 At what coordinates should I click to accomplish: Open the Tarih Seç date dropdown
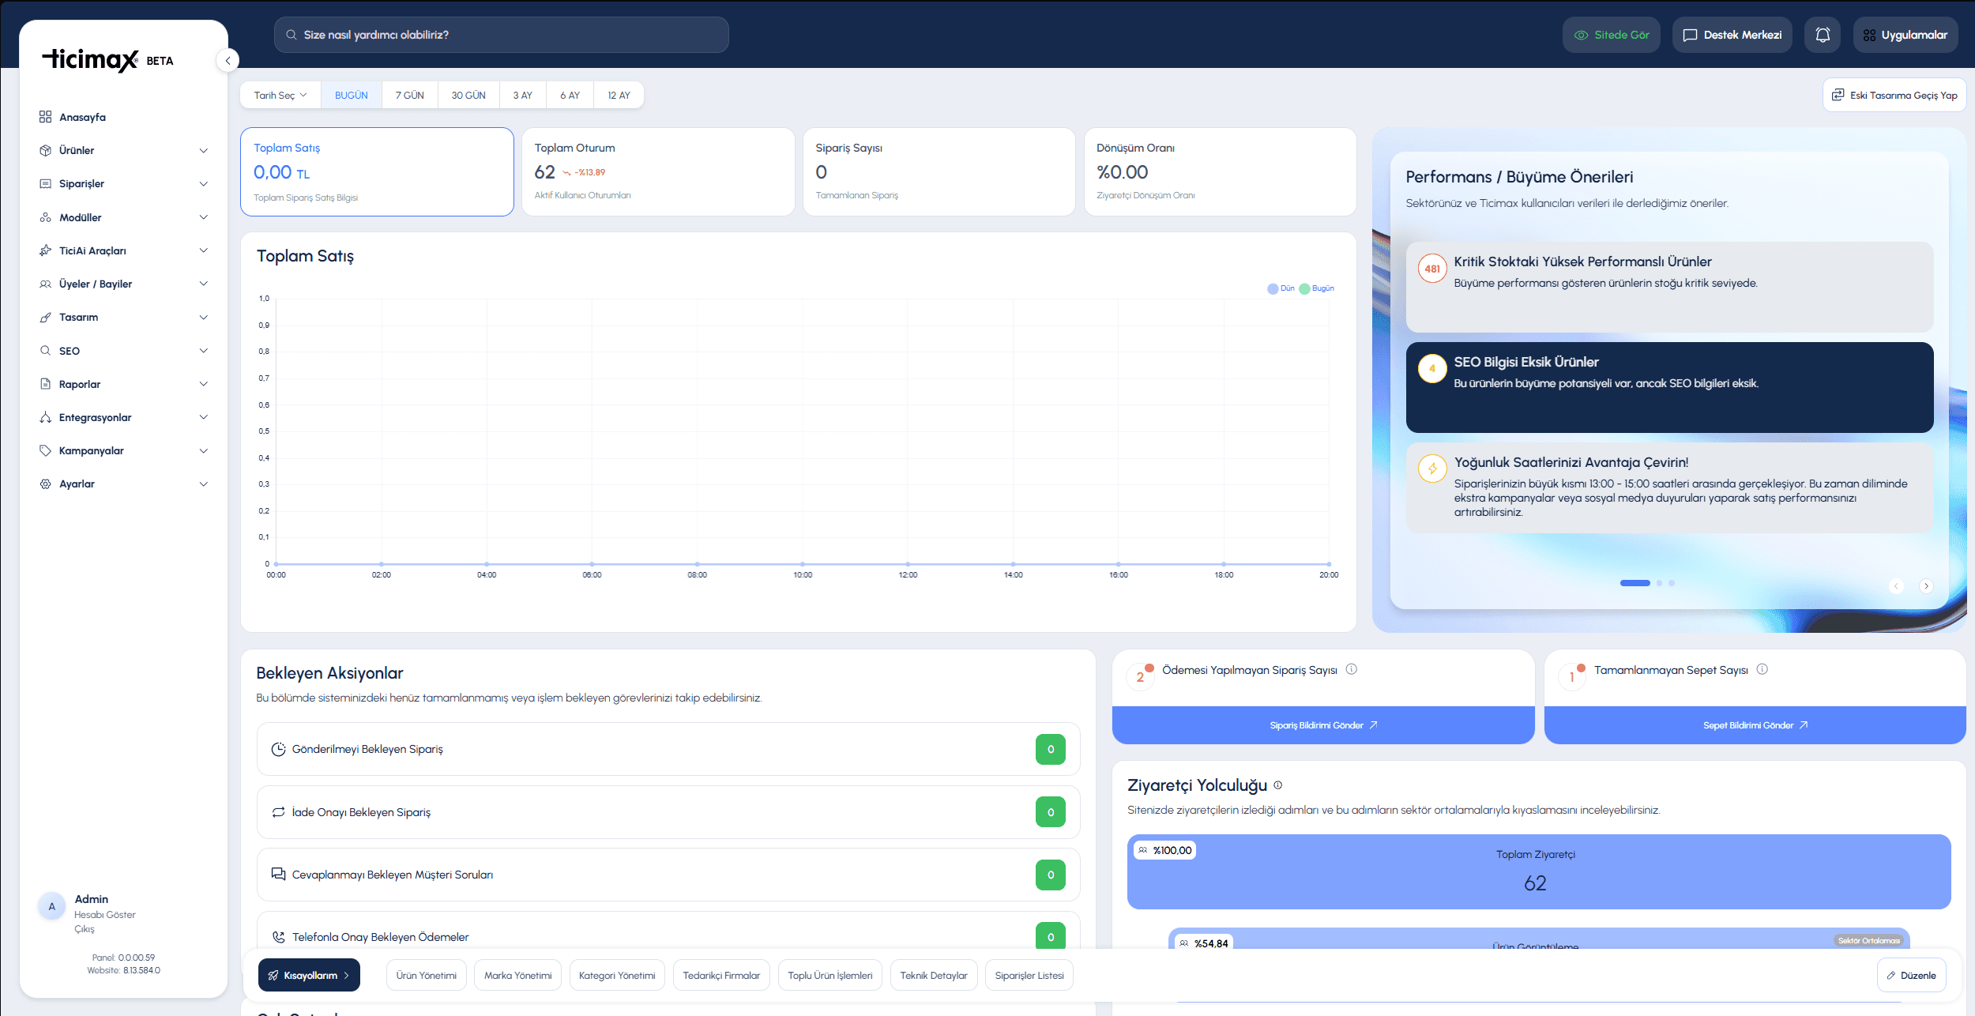coord(280,95)
